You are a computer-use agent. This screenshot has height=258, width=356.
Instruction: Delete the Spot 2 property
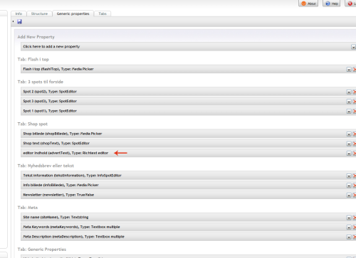pos(355,92)
